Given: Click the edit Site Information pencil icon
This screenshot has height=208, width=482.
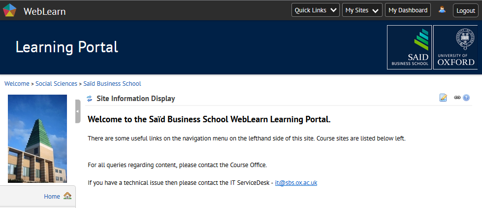Looking at the screenshot, I should click(x=443, y=98).
